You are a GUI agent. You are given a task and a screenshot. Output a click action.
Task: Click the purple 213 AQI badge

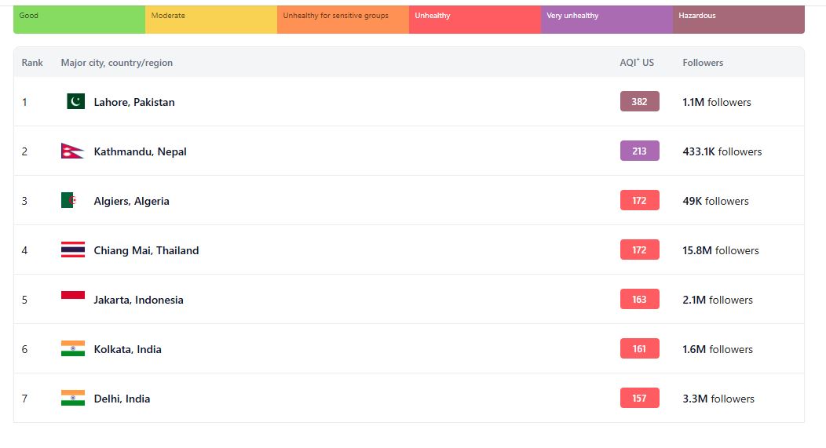pyautogui.click(x=639, y=151)
